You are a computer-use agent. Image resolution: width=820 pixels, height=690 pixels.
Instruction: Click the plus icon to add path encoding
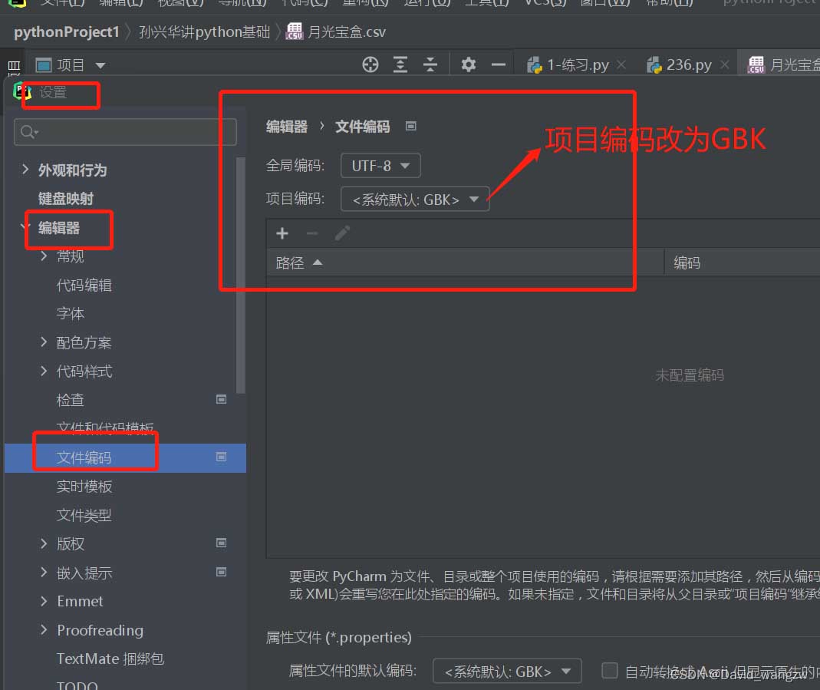[x=282, y=233]
